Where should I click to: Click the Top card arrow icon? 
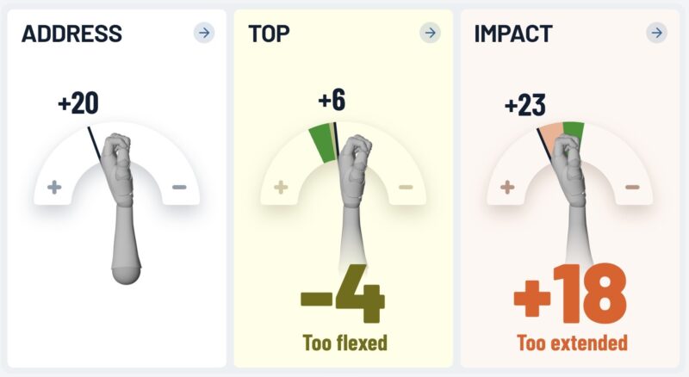430,33
